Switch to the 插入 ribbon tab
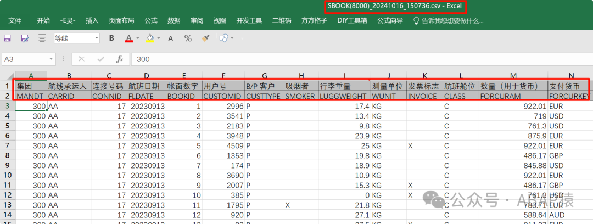The height and width of the screenshot is (224, 593). click(x=92, y=20)
